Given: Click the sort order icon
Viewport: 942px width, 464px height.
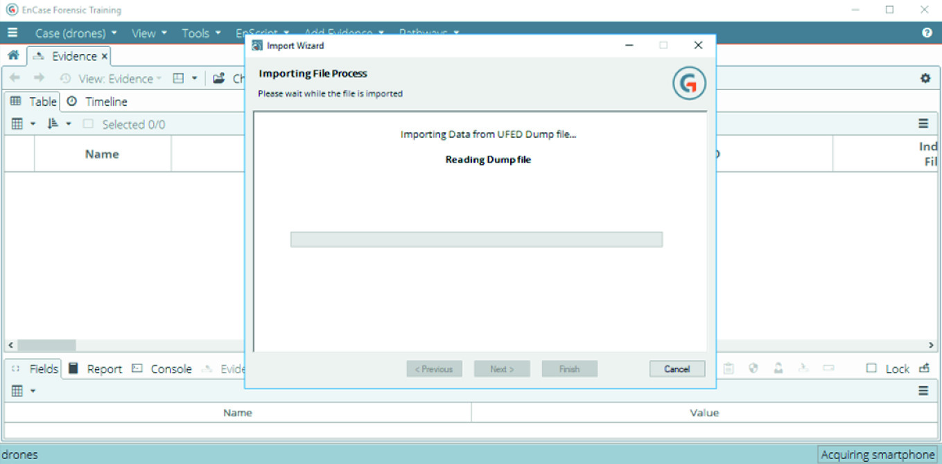Looking at the screenshot, I should click(53, 124).
